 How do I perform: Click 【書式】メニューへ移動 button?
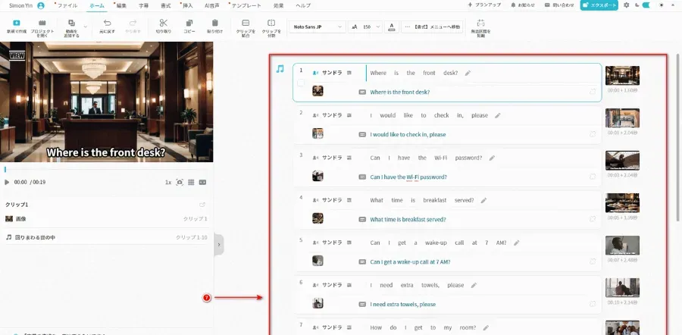point(432,27)
